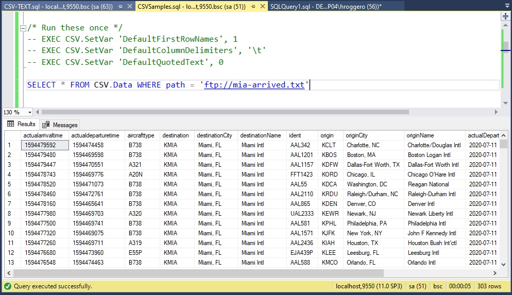
Task: Select the originName column header
Action: pyautogui.click(x=434, y=135)
